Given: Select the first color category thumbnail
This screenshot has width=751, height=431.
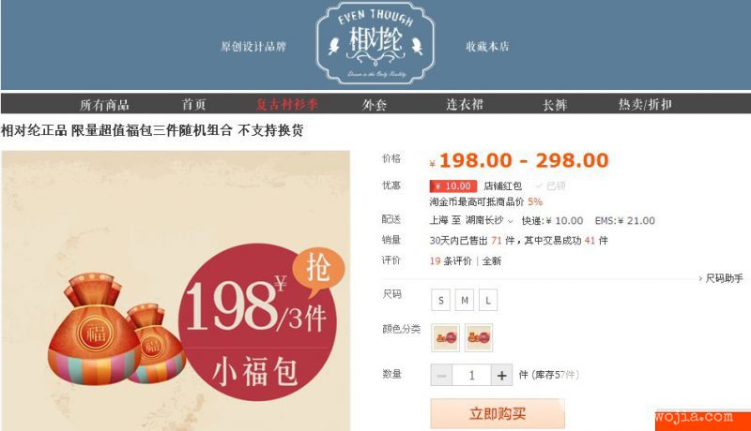Looking at the screenshot, I should pos(445,337).
